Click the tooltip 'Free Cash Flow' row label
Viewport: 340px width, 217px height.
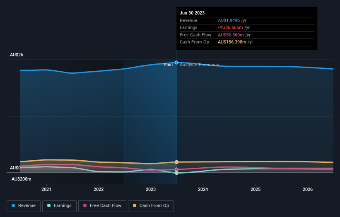tap(195, 35)
